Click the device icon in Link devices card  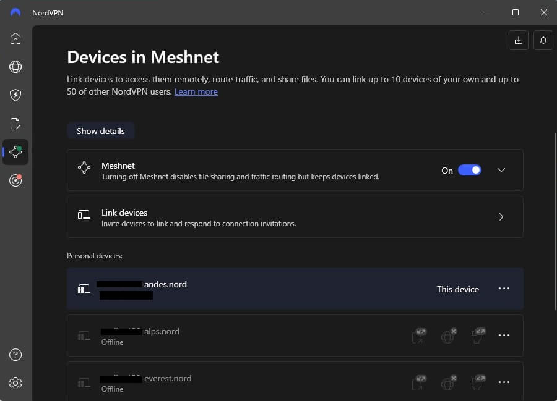(x=84, y=214)
